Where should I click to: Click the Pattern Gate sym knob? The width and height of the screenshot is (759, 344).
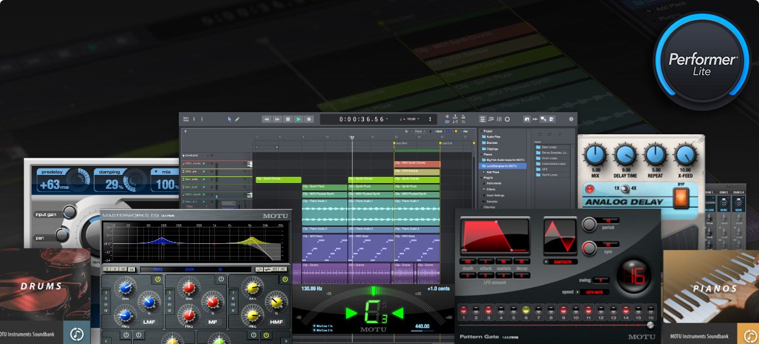(590, 248)
